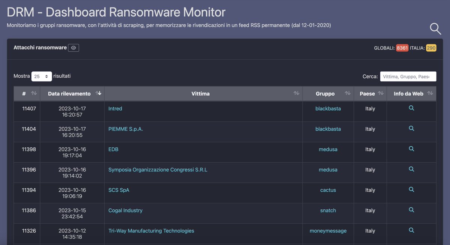This screenshot has height=245, width=450.
Task: Click medusa group in EDB row
Action: [x=328, y=149]
